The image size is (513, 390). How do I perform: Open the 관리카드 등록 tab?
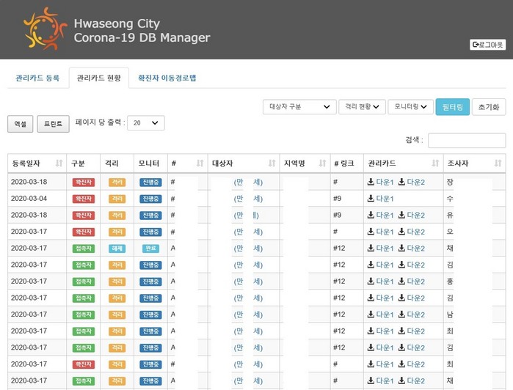tap(37, 78)
